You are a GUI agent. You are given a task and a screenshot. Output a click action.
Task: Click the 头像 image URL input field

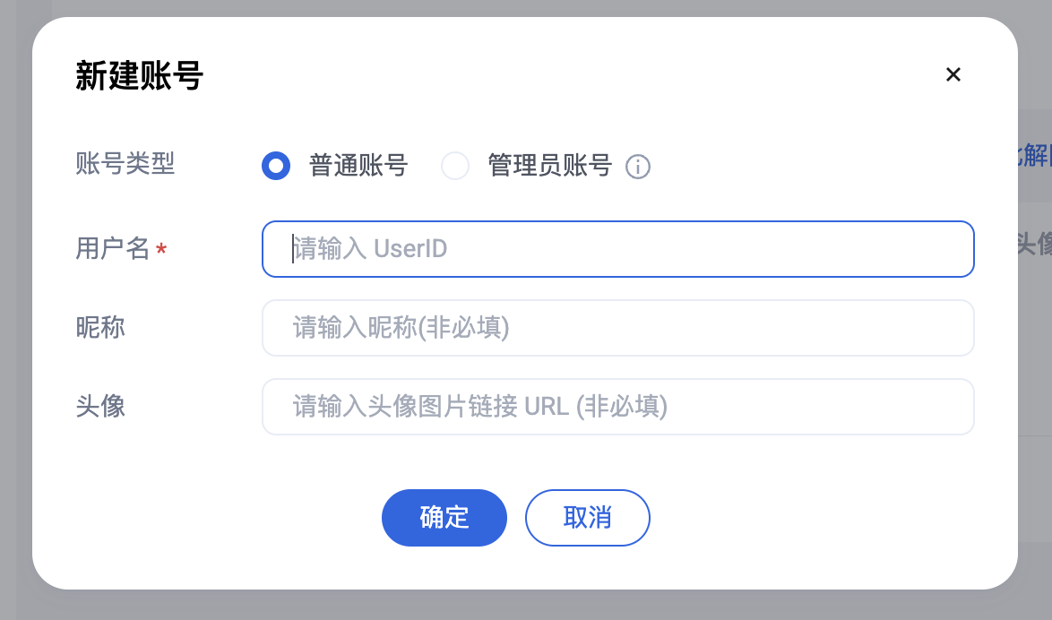(617, 407)
